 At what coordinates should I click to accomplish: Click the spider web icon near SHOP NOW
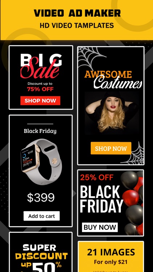pyautogui.click(x=135, y=153)
